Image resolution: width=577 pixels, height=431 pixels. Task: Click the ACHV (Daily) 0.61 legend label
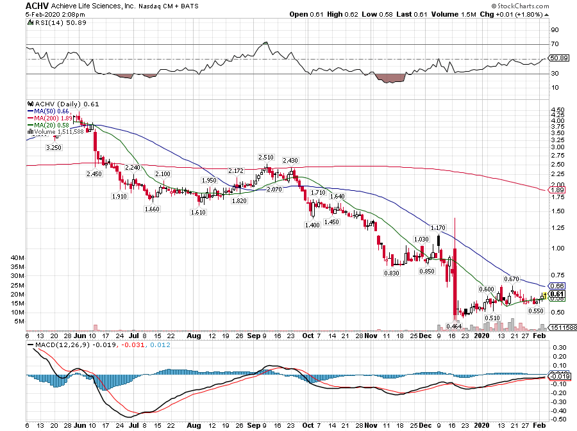pyautogui.click(x=67, y=104)
